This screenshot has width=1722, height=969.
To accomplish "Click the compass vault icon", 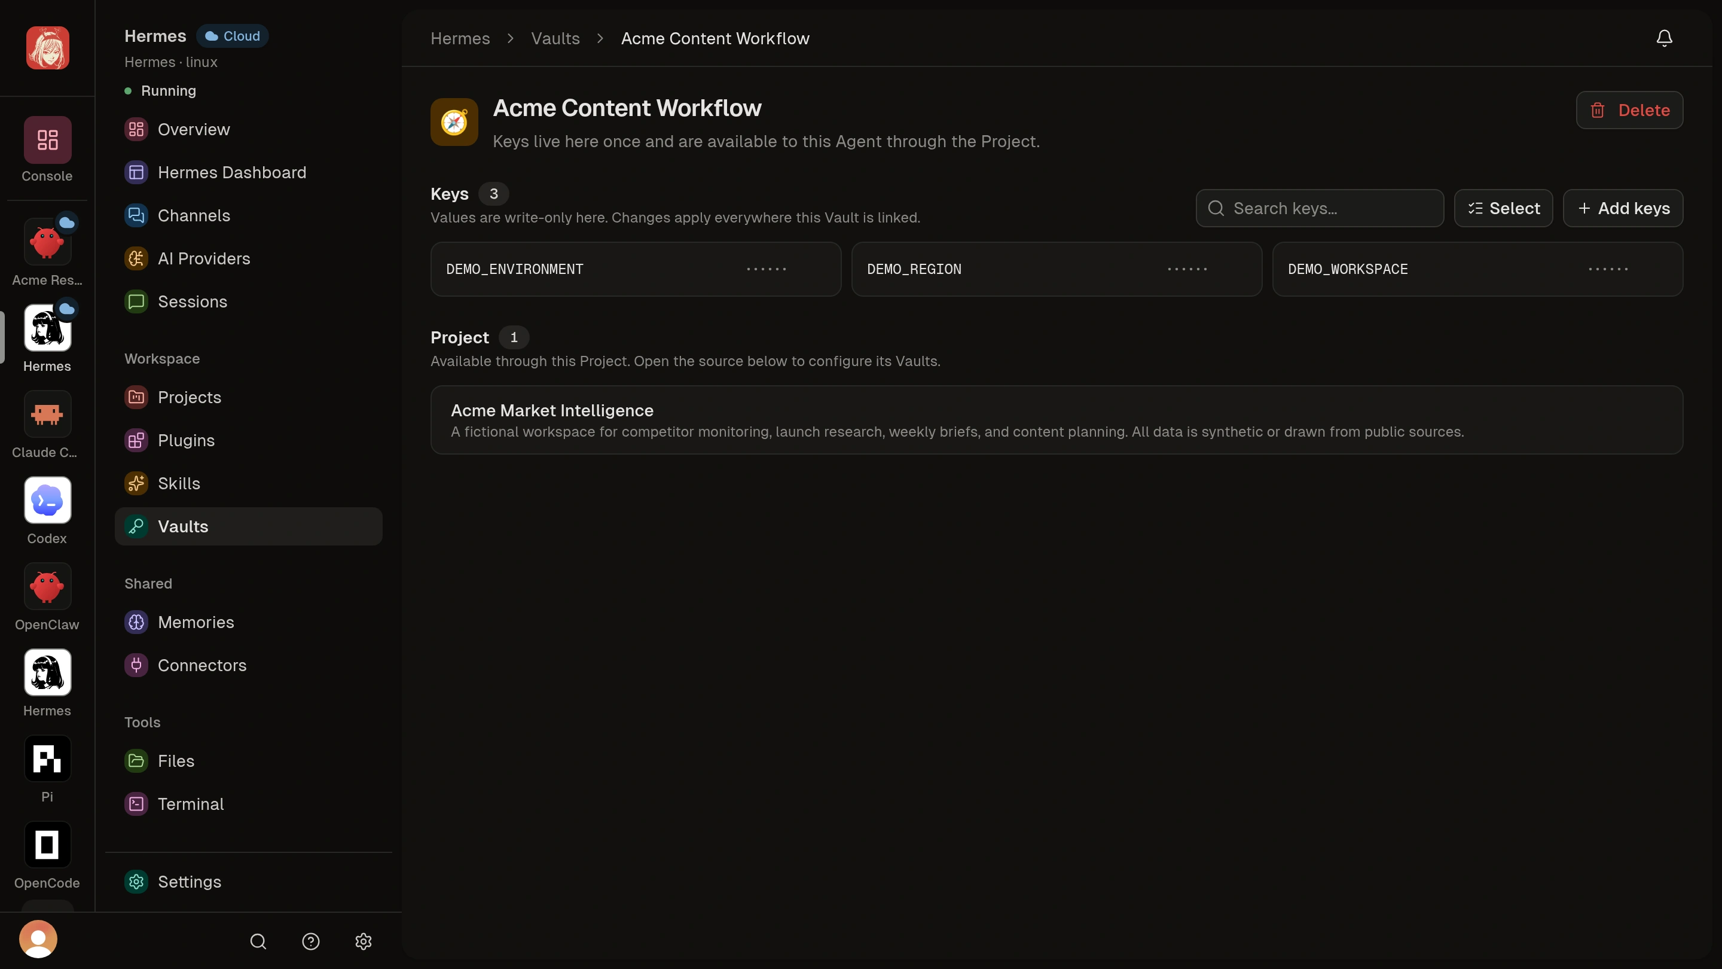I will pyautogui.click(x=454, y=123).
